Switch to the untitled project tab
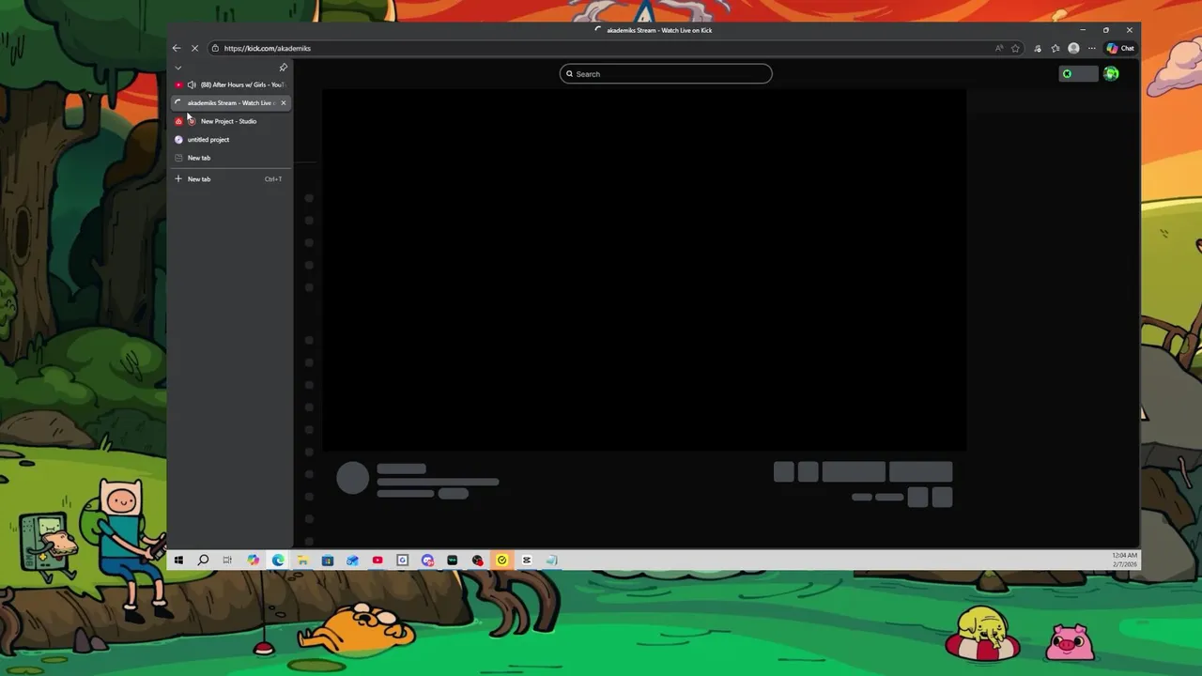This screenshot has width=1202, height=676. point(231,139)
